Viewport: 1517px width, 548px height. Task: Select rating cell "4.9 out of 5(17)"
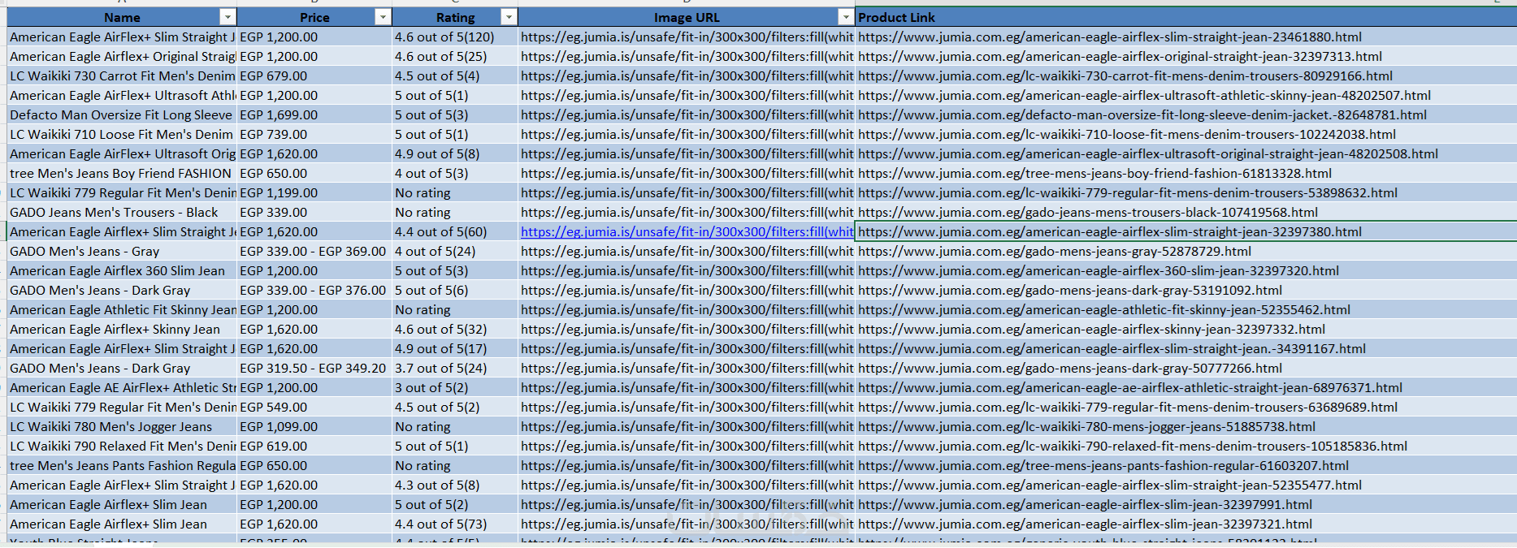click(455, 348)
